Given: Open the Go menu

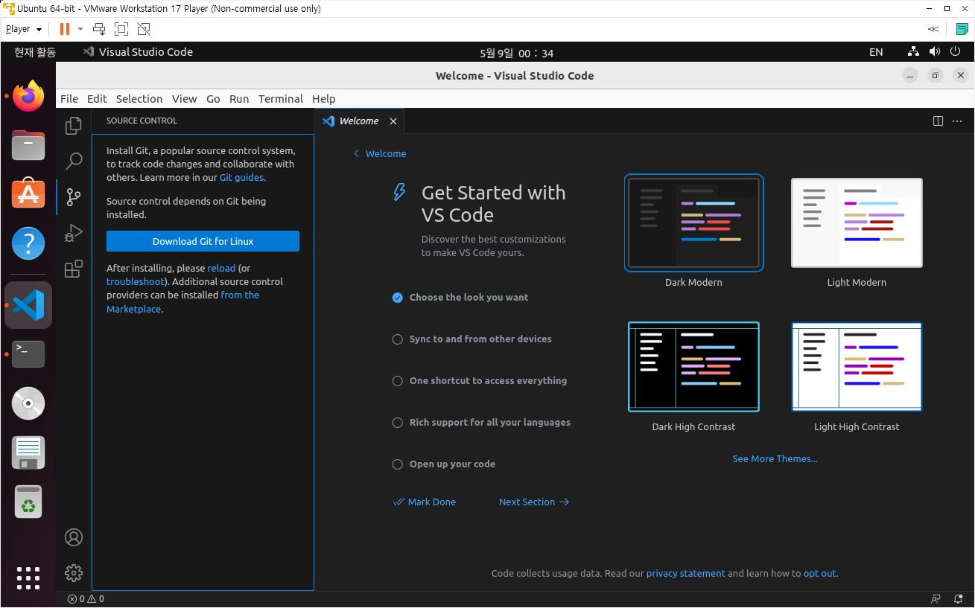Looking at the screenshot, I should pyautogui.click(x=213, y=99).
